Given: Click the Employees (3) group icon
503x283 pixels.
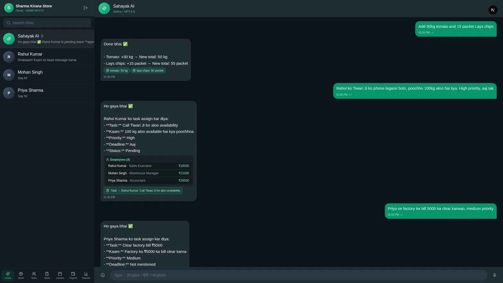Looking at the screenshot, I should (x=107, y=159).
